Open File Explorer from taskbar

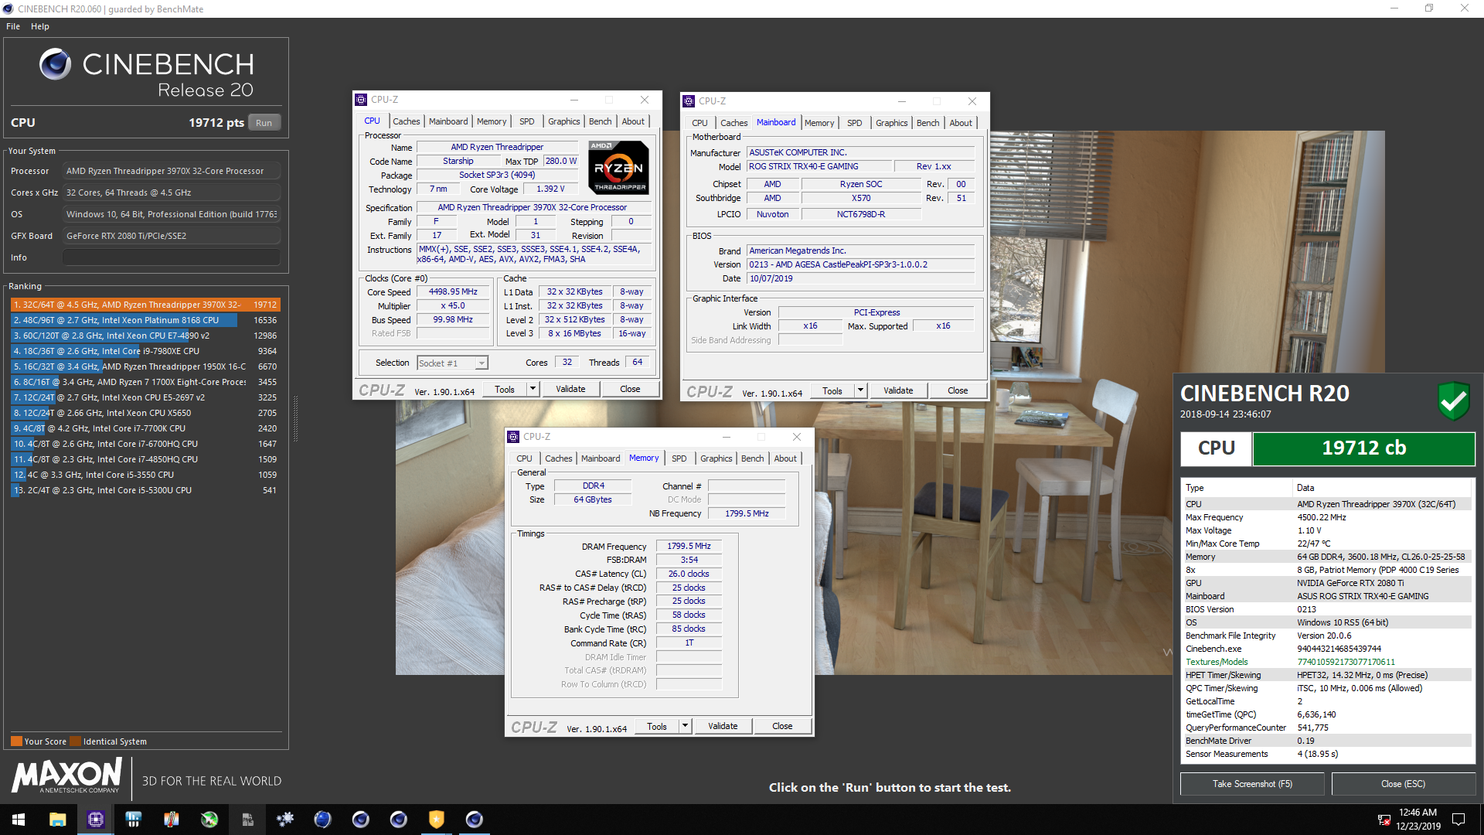(58, 820)
